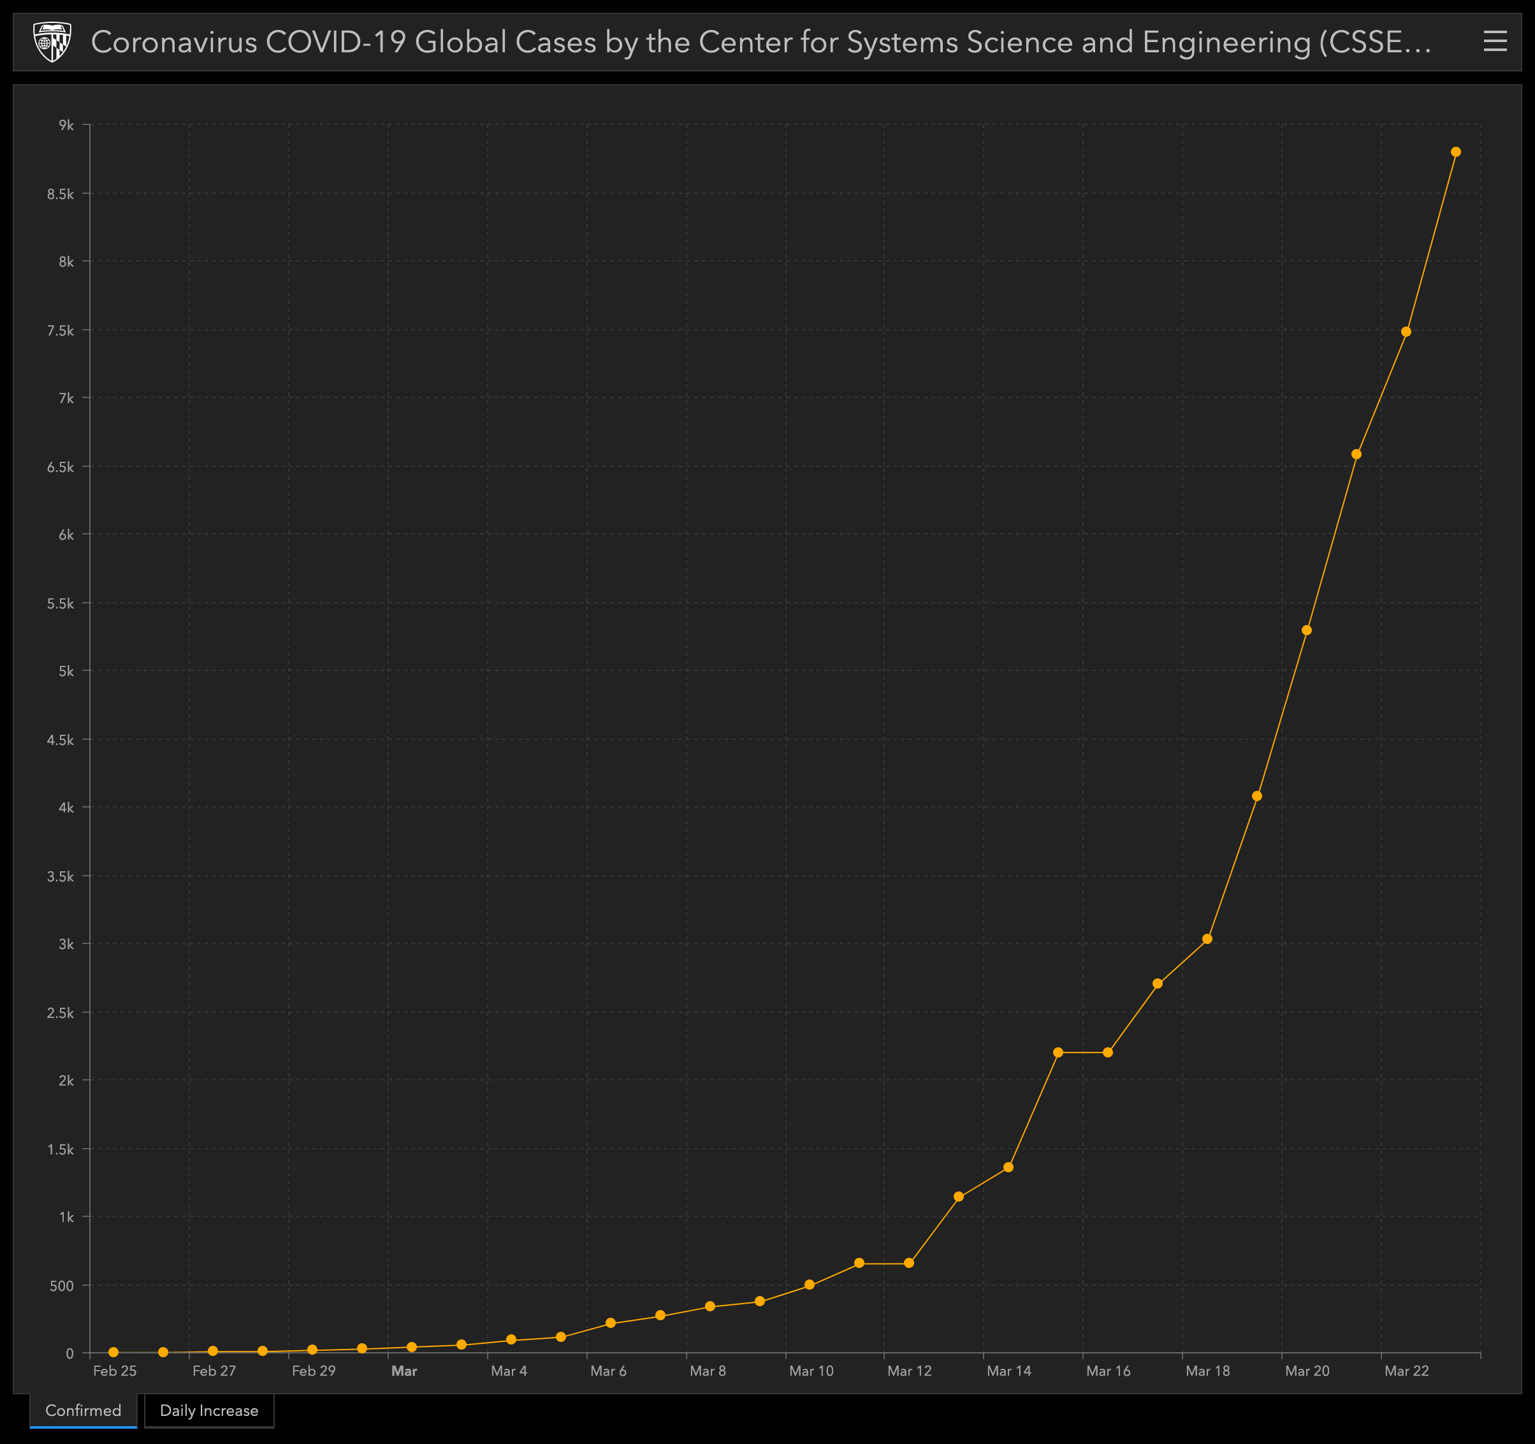Click the Mar 14 point near 1.4k
Viewport: 1535px width, 1444px height.
click(x=1008, y=1167)
